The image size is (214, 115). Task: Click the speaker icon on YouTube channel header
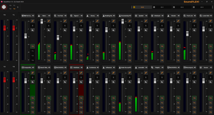tap(66, 16)
